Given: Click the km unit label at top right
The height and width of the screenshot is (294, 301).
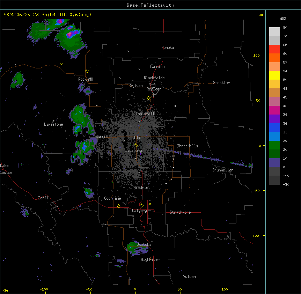Looking at the screenshot, I should (x=260, y=15).
